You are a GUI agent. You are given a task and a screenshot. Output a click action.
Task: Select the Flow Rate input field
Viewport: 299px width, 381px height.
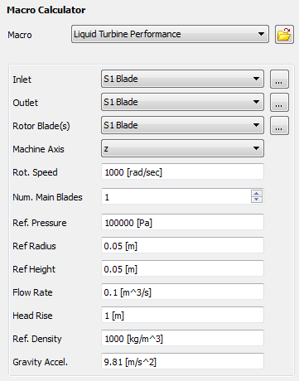pos(182,292)
